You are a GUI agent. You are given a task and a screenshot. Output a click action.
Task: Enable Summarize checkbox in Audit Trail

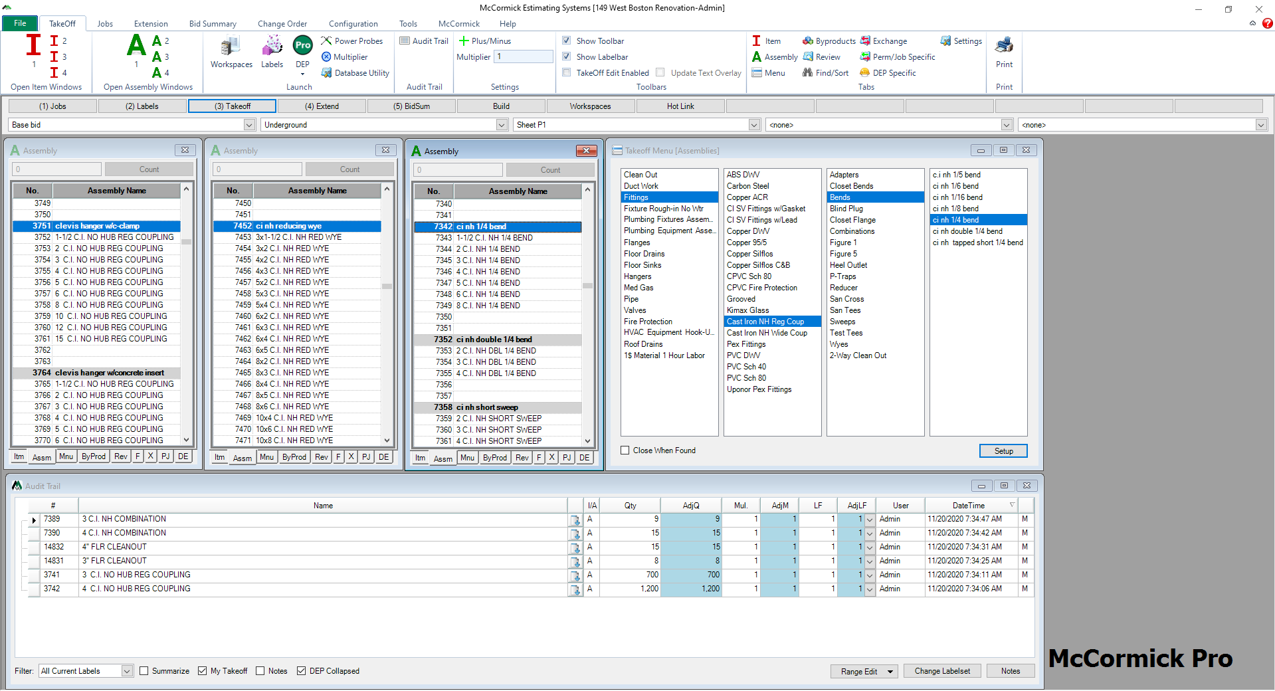(x=144, y=671)
